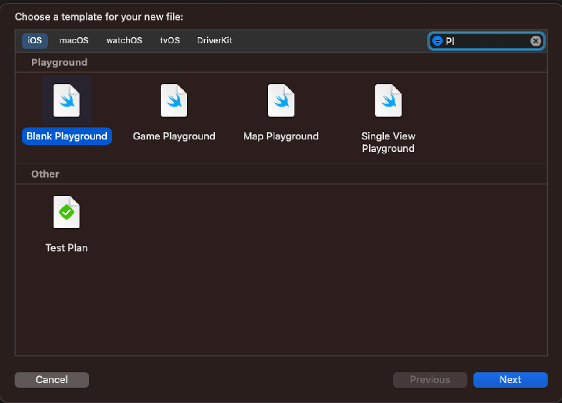562x403 pixels.
Task: Click the Single View Playground label
Action: (x=388, y=142)
